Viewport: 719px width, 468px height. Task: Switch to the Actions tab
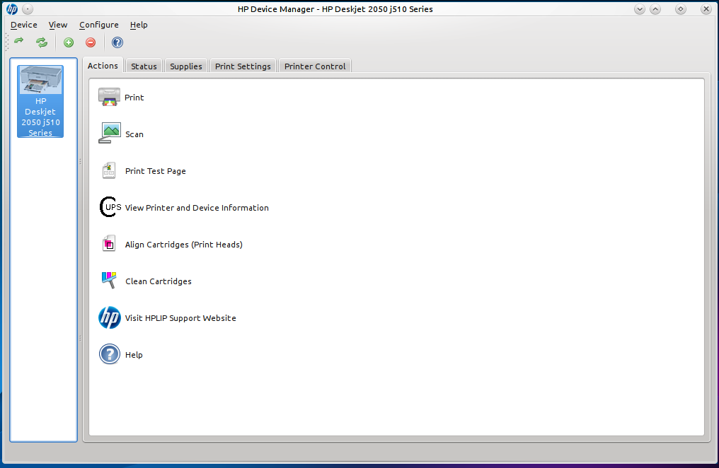103,66
